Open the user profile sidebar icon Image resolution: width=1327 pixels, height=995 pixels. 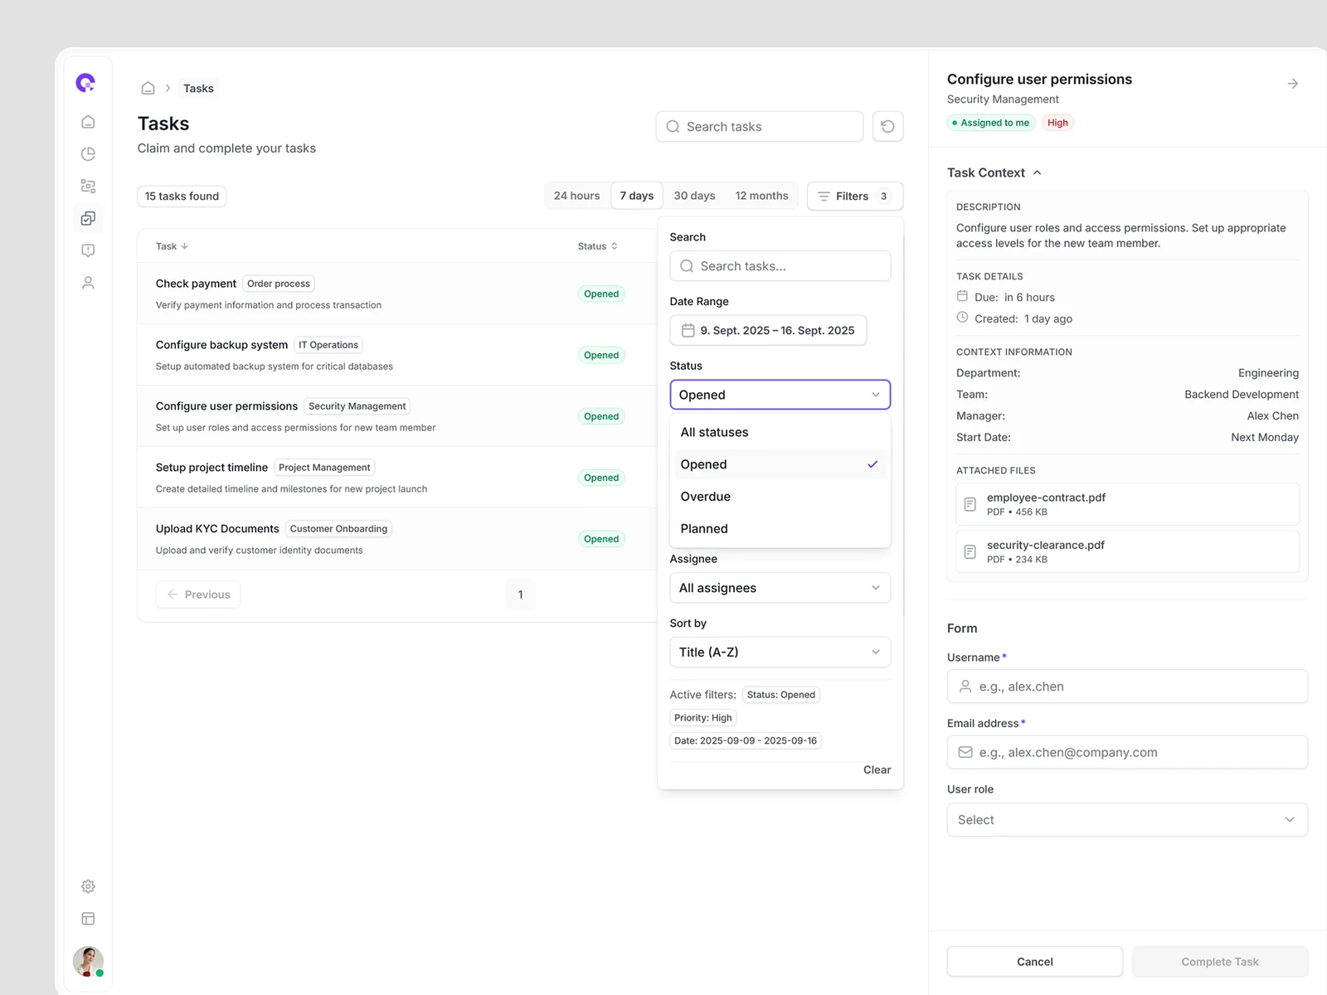point(88,283)
